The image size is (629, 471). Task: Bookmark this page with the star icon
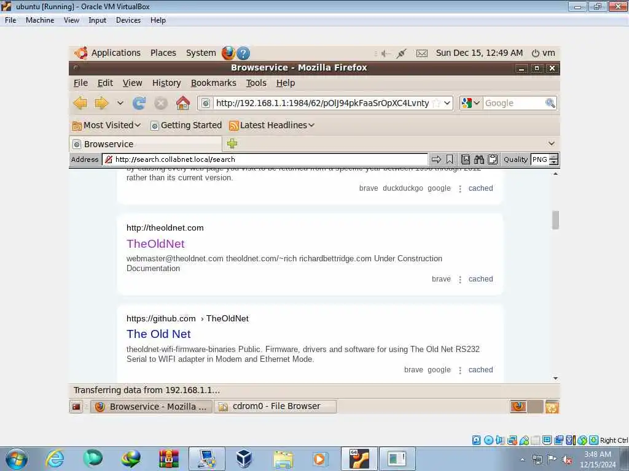437,103
